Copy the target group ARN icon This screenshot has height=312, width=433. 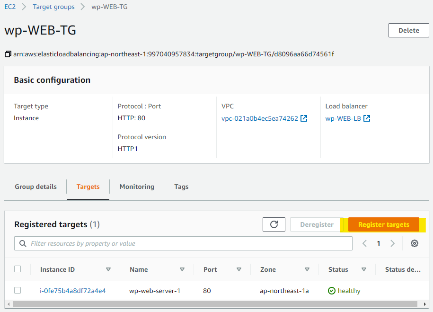click(x=8, y=54)
